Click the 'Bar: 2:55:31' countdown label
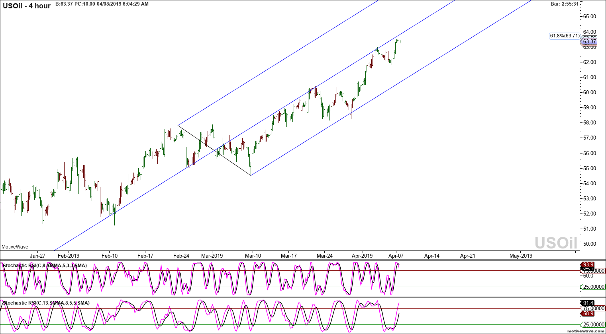606x334 pixels. 565,4
